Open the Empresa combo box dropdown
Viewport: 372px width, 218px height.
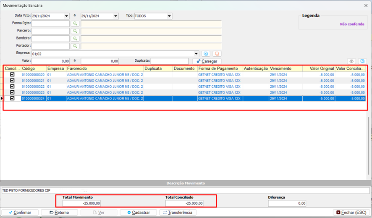tap(196, 54)
